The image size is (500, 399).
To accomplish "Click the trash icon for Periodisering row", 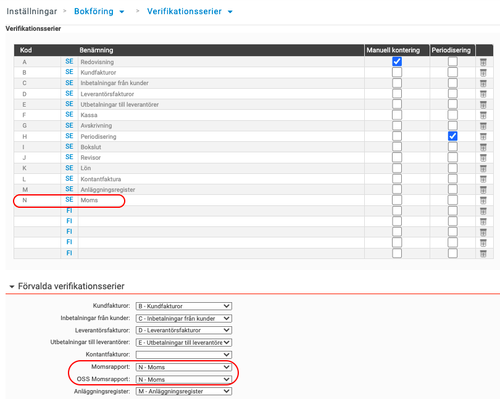I will tap(483, 136).
